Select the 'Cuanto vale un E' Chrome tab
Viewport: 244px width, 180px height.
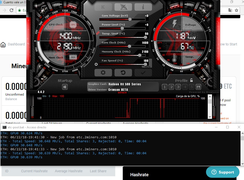tap(13, 2)
